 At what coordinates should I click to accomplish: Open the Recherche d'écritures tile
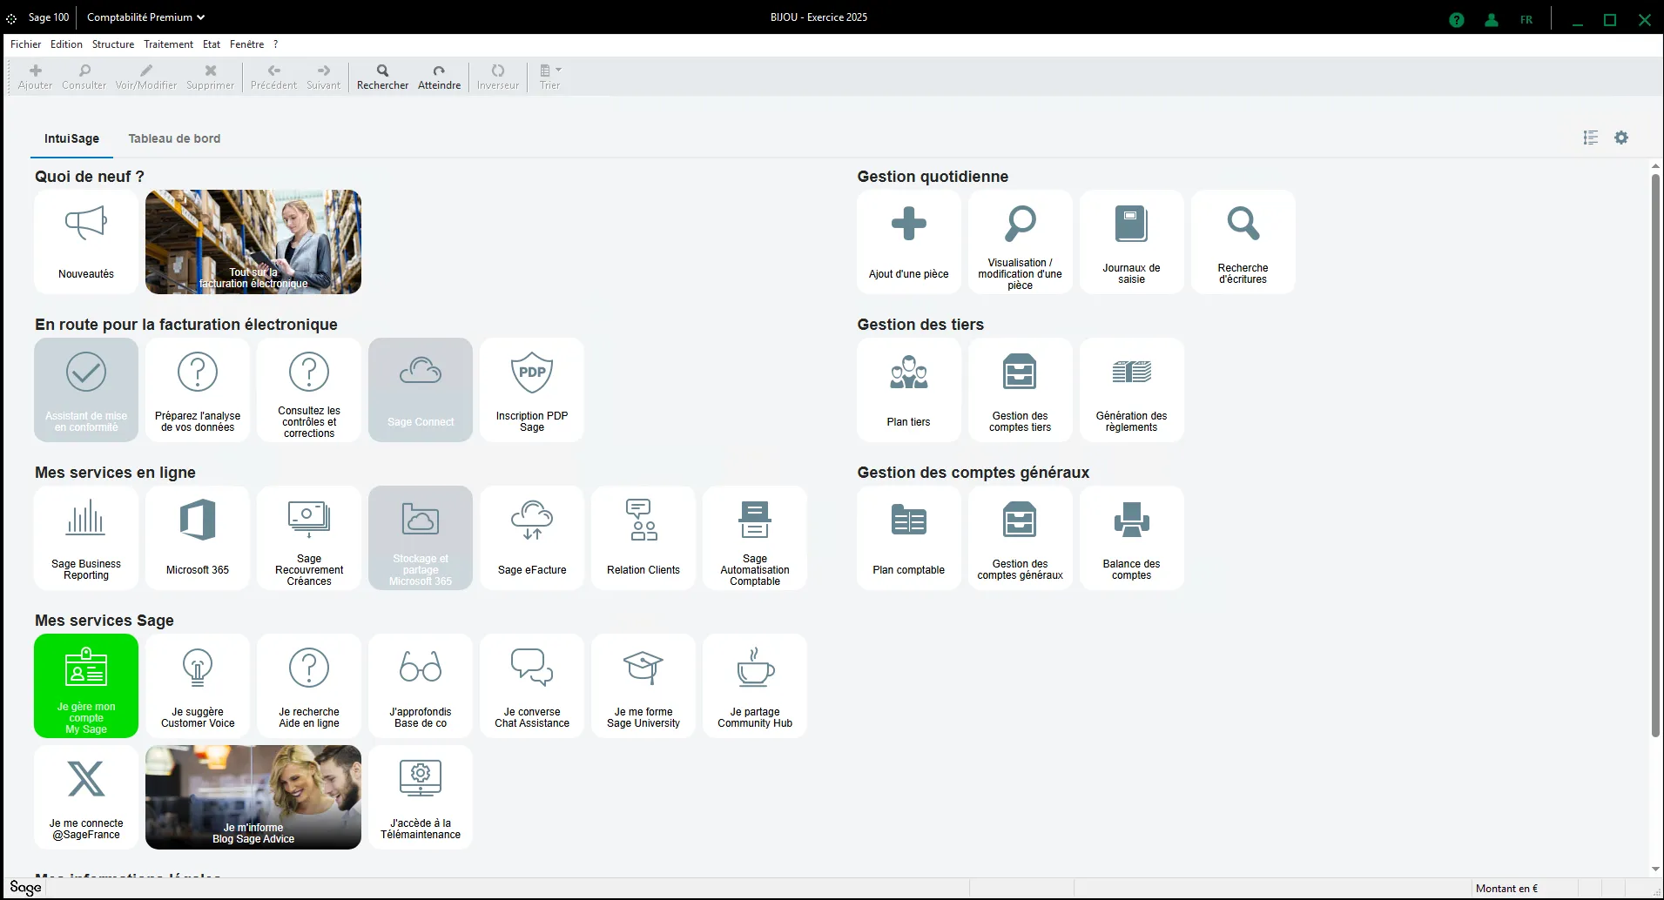click(1243, 242)
